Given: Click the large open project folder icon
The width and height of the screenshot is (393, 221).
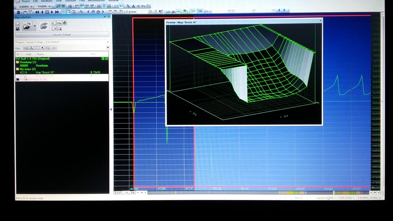Looking at the screenshot, I should [27, 26].
